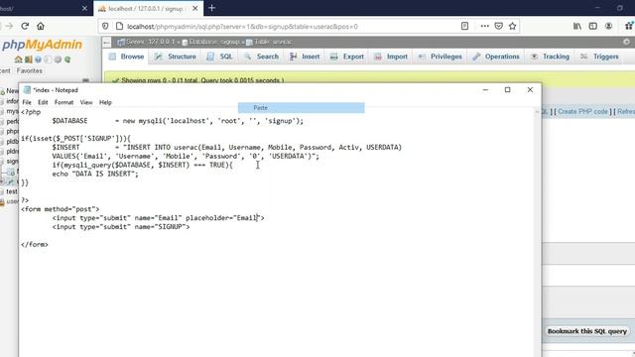
Task: Open the Favorites tab in the navigation panel
Action: [x=29, y=70]
